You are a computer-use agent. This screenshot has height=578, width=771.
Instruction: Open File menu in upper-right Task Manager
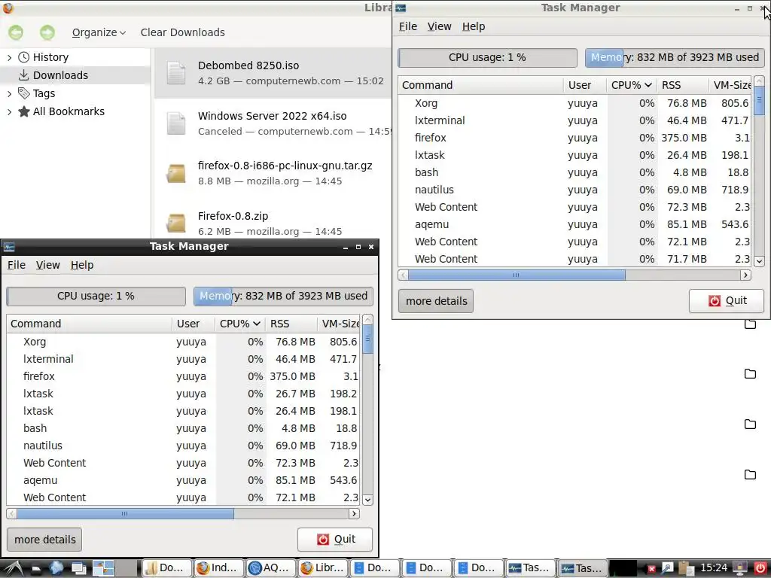click(x=407, y=26)
